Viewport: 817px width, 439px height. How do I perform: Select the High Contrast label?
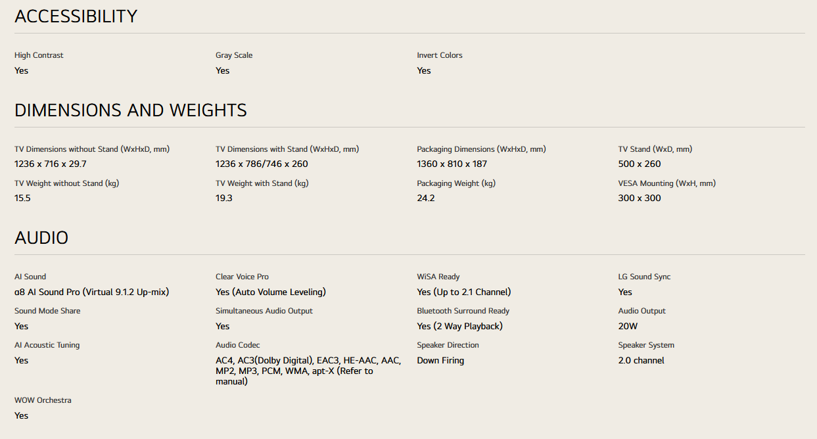[39, 55]
